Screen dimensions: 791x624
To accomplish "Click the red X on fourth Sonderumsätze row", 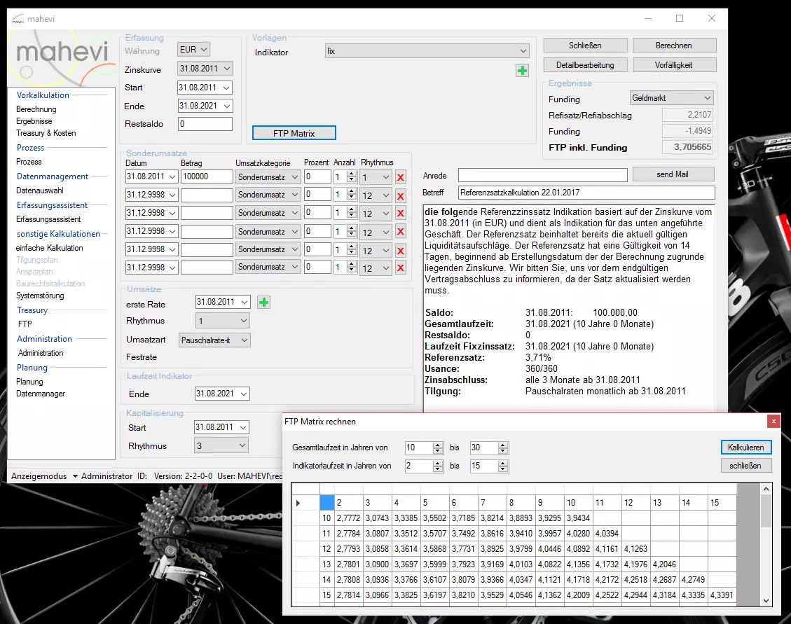I will [401, 232].
